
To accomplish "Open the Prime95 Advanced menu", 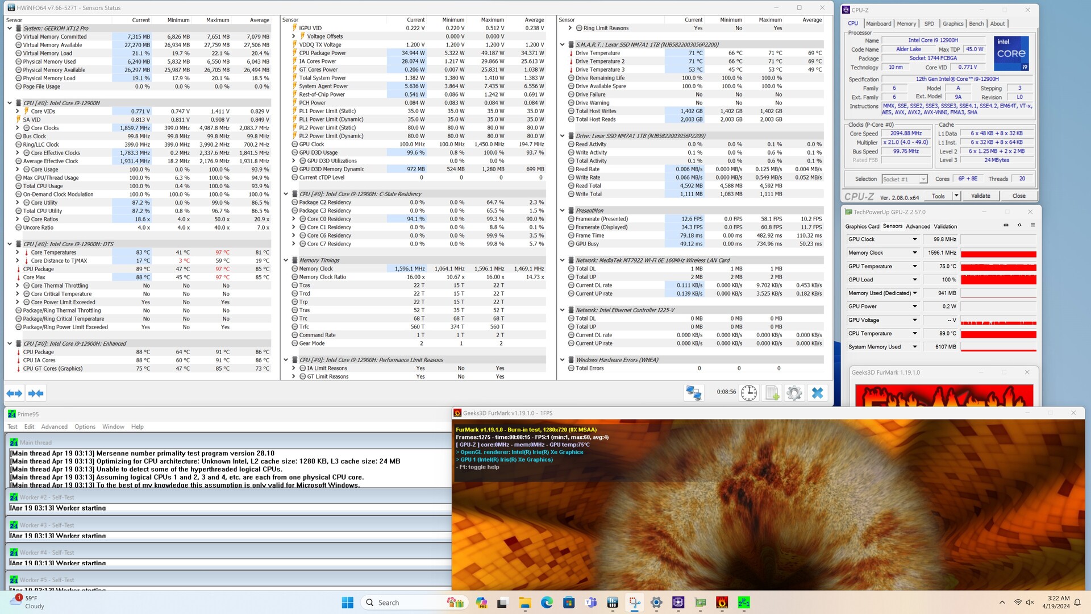I will 54,426.
